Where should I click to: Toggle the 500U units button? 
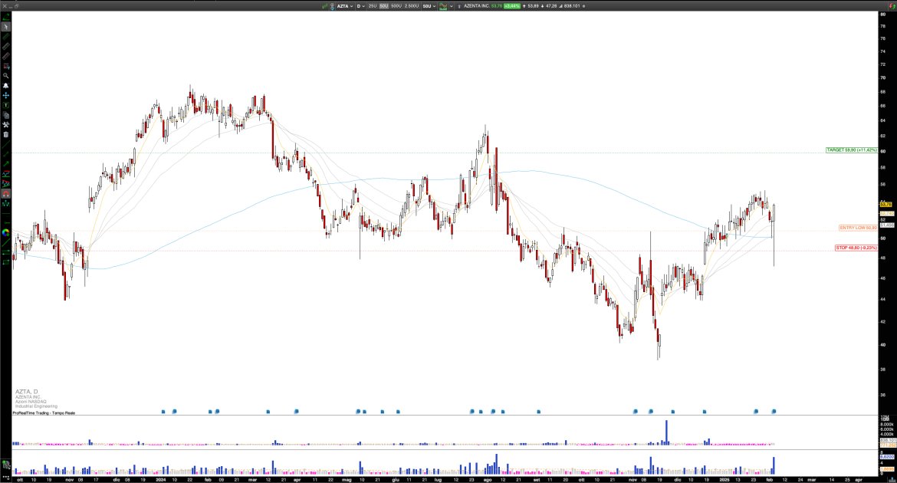point(396,7)
